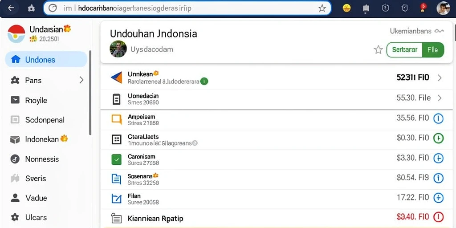Open Pans in the sidebar
The width and height of the screenshot is (456, 228).
(x=46, y=80)
